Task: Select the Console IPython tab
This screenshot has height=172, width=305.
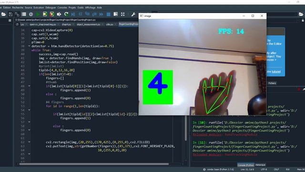Action: tap(246, 165)
